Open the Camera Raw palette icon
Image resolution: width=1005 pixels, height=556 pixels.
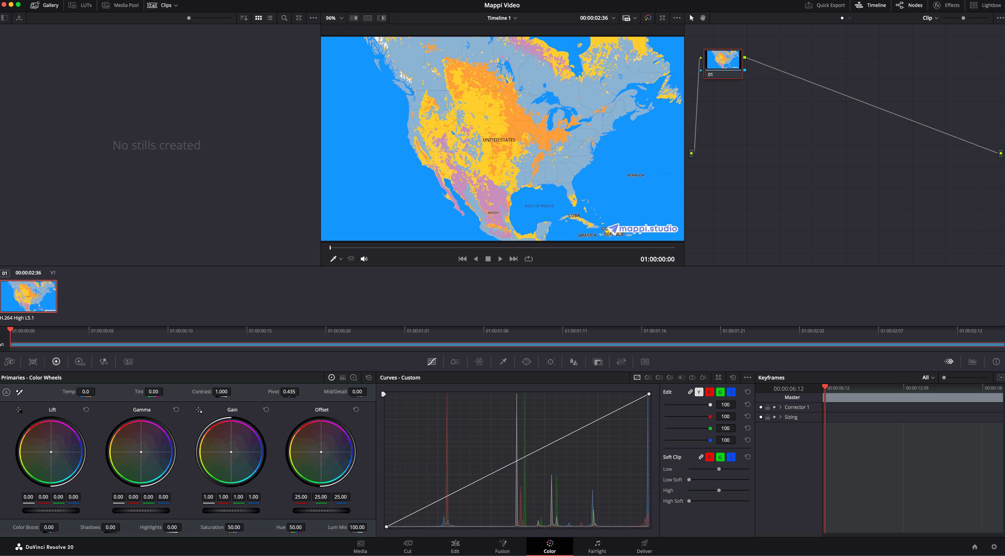coord(9,362)
